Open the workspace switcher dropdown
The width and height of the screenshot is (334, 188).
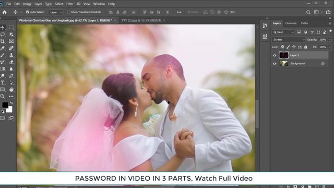click(x=318, y=12)
